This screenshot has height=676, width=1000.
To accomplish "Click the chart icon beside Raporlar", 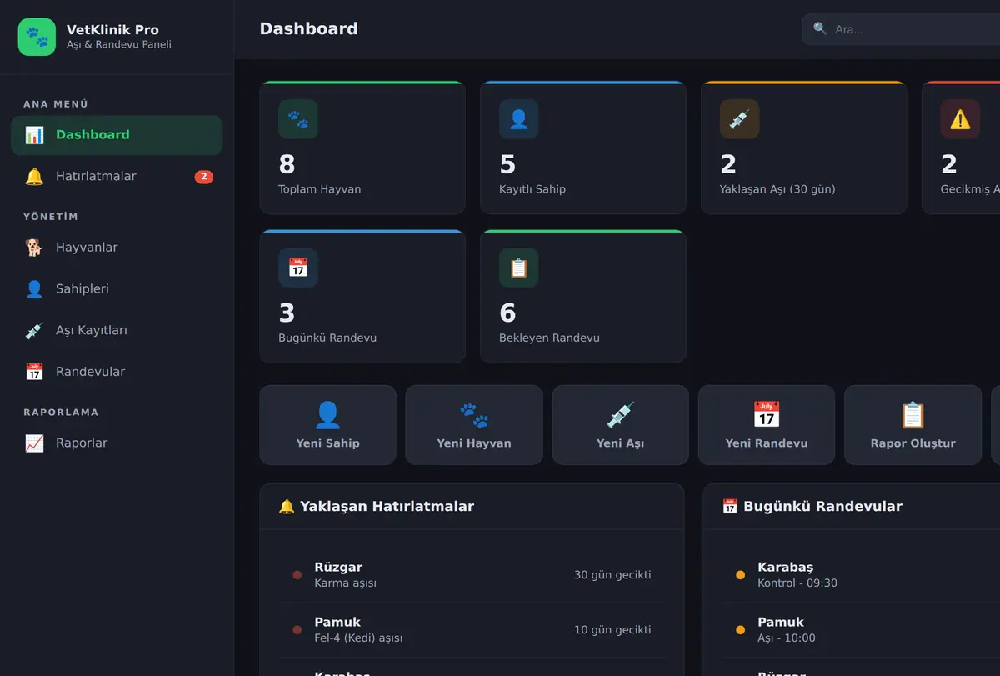I will point(34,443).
